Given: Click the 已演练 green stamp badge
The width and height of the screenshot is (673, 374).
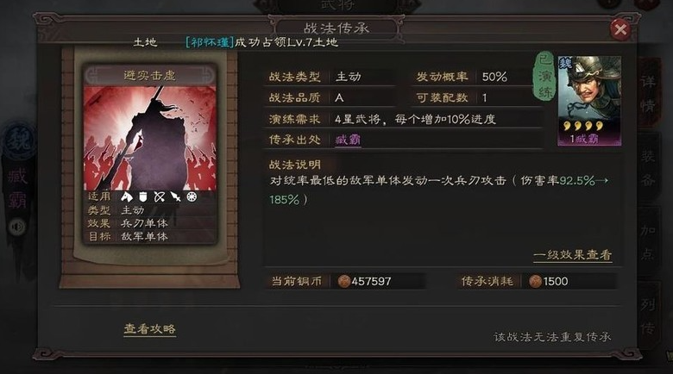Looking at the screenshot, I should [544, 77].
